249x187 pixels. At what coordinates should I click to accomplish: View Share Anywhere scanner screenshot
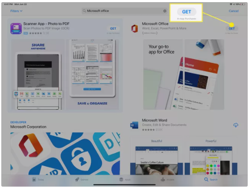(38, 75)
